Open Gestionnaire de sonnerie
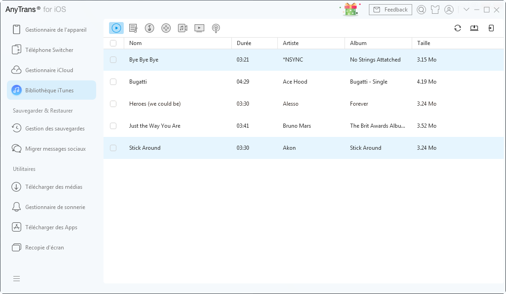 click(x=52, y=207)
